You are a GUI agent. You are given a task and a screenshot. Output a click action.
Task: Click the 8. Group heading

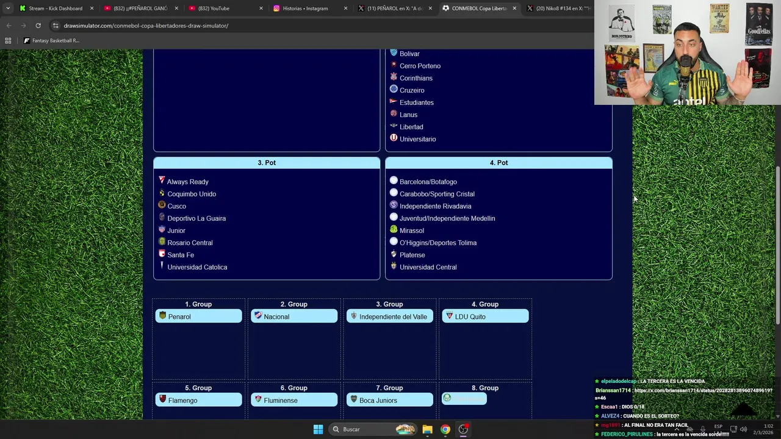click(485, 388)
